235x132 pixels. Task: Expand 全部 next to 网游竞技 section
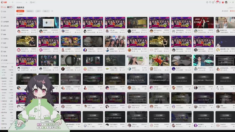click(x=11, y=78)
